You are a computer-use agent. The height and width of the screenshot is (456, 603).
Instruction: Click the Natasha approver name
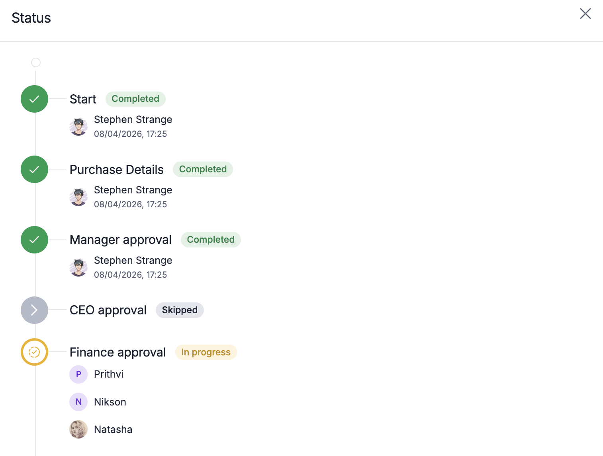113,430
